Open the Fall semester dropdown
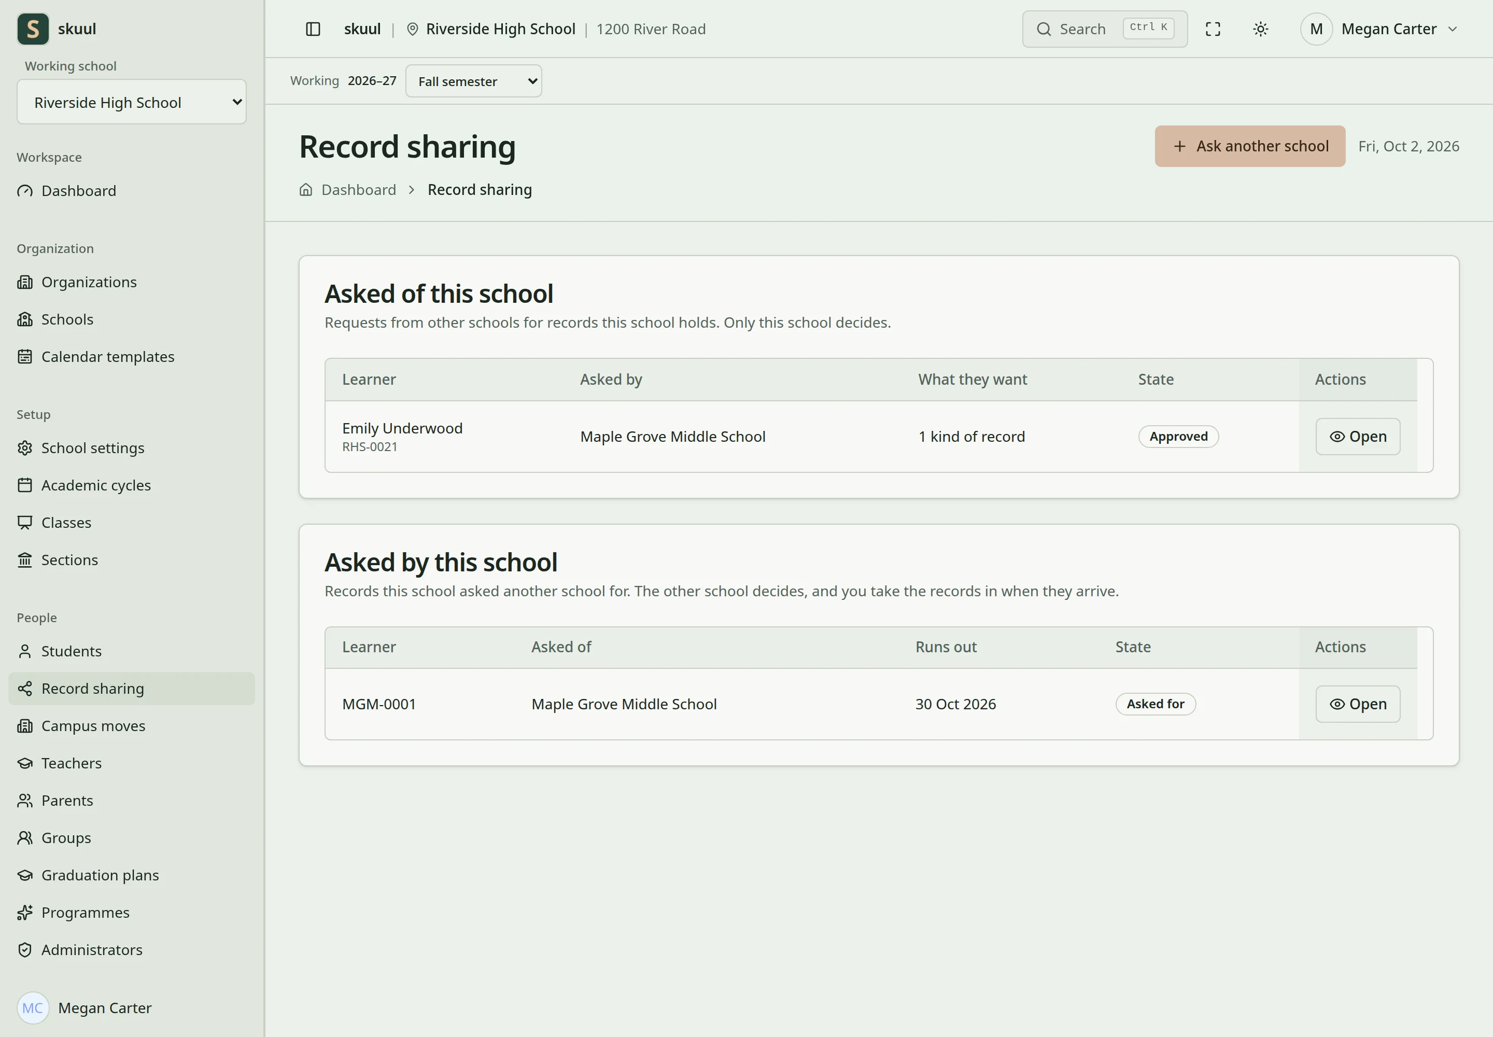The height and width of the screenshot is (1037, 1493). (474, 81)
